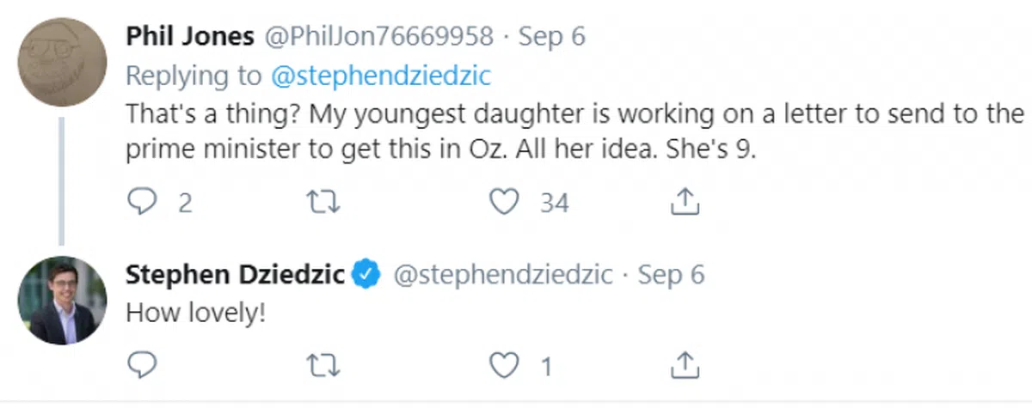Reply to Stephen Dziedzic's "How lovely!" tweet

point(139,367)
